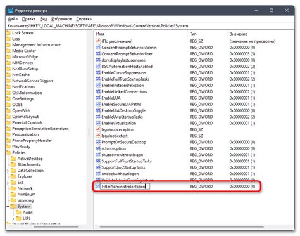Expand the UIPI tree node
The width and height of the screenshot is (300, 236).
(13, 218)
